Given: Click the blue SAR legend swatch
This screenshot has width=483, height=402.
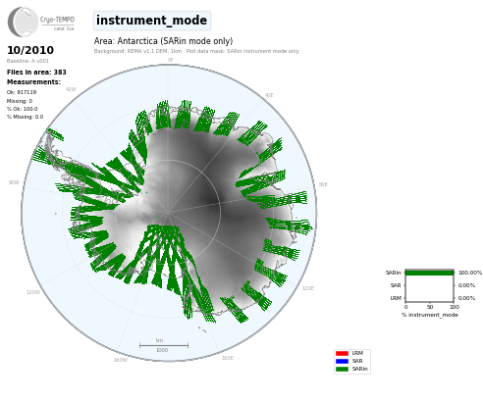Looking at the screenshot, I should tap(342, 361).
